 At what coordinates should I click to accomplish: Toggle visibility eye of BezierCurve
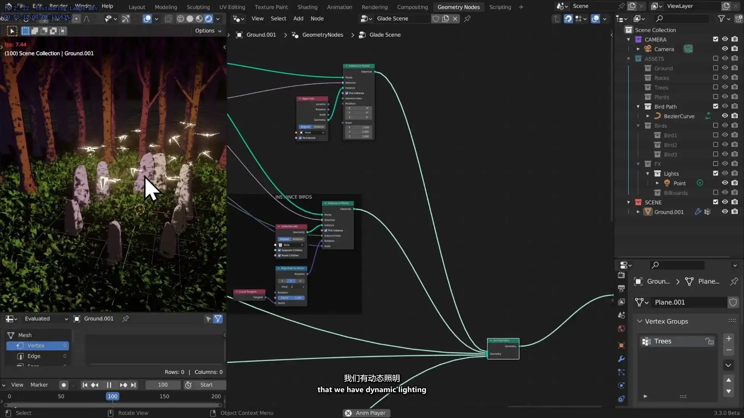[x=725, y=116]
